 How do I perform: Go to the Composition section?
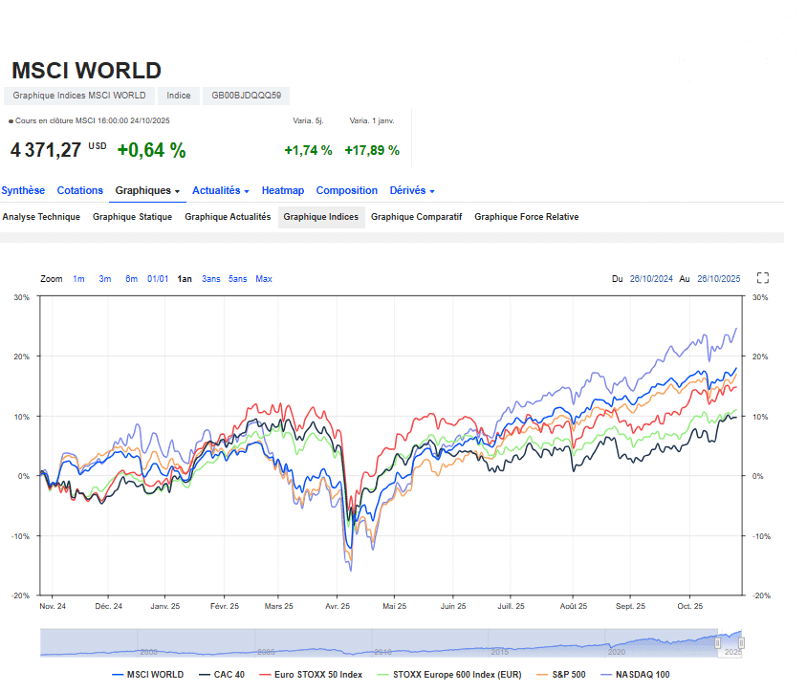347,190
